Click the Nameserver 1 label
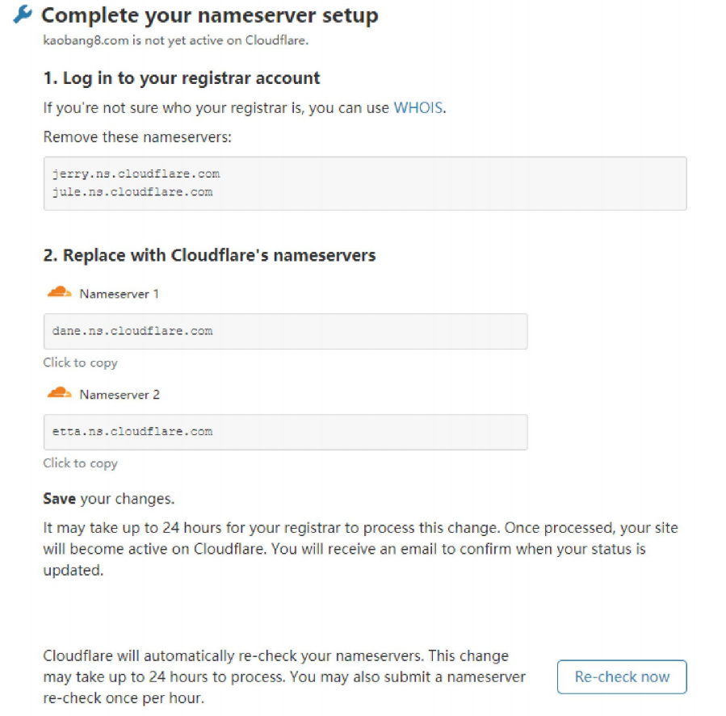Screen dimensions: 726x716 click(119, 294)
